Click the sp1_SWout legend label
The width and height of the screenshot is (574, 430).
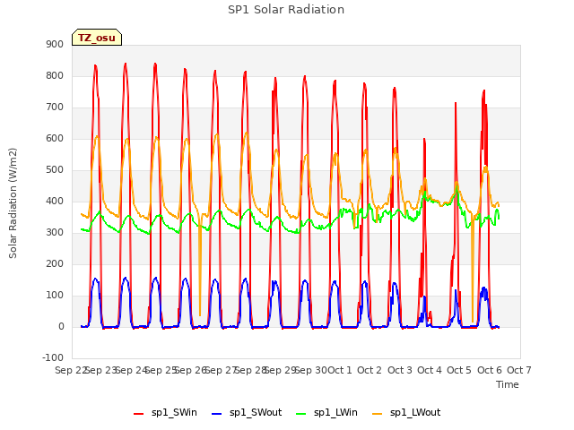256,413
